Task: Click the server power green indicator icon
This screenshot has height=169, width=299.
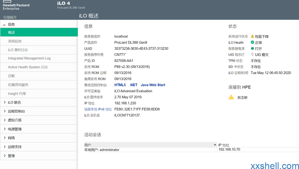Action: (x=252, y=48)
